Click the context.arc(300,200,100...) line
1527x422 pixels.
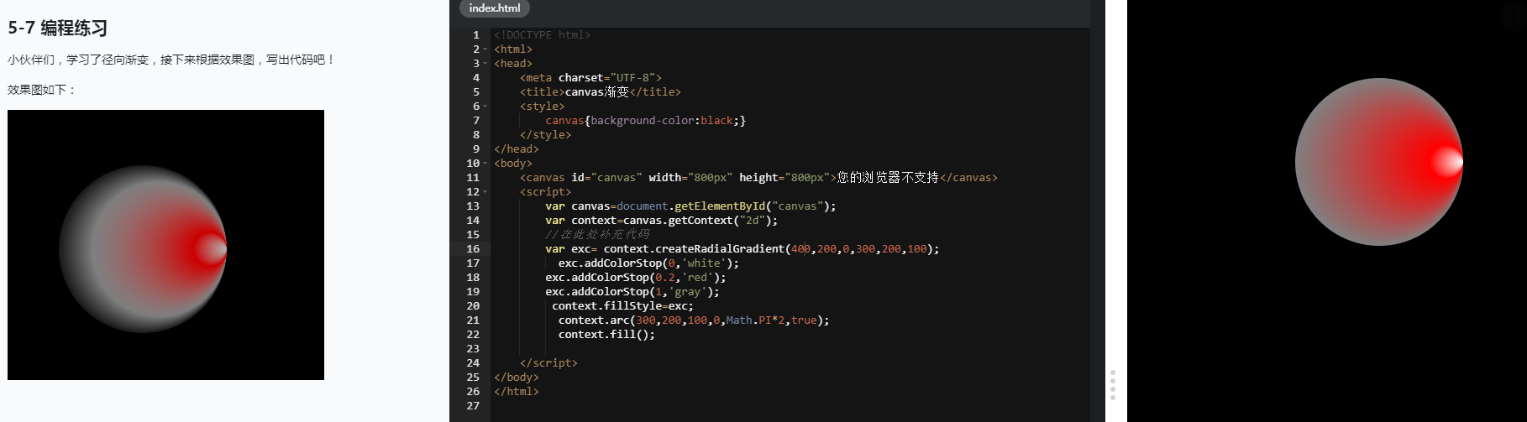(x=694, y=320)
